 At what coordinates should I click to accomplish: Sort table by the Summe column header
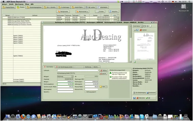pos(95,15)
